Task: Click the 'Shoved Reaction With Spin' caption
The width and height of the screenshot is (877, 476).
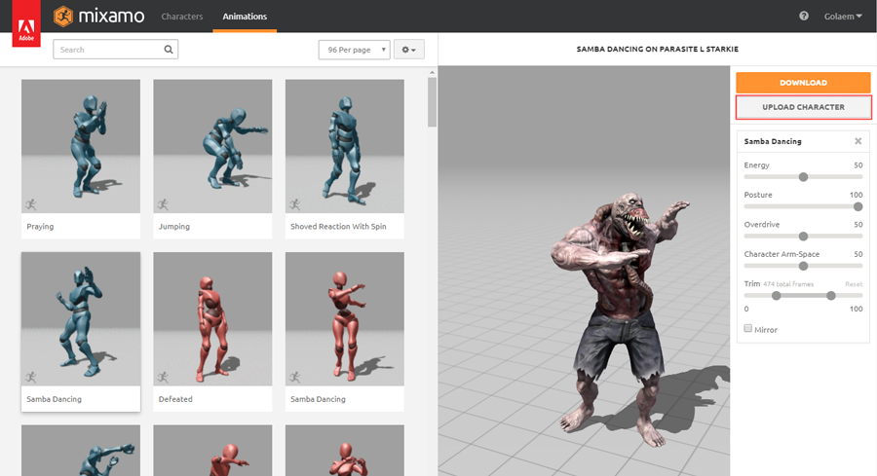Action: [x=338, y=226]
